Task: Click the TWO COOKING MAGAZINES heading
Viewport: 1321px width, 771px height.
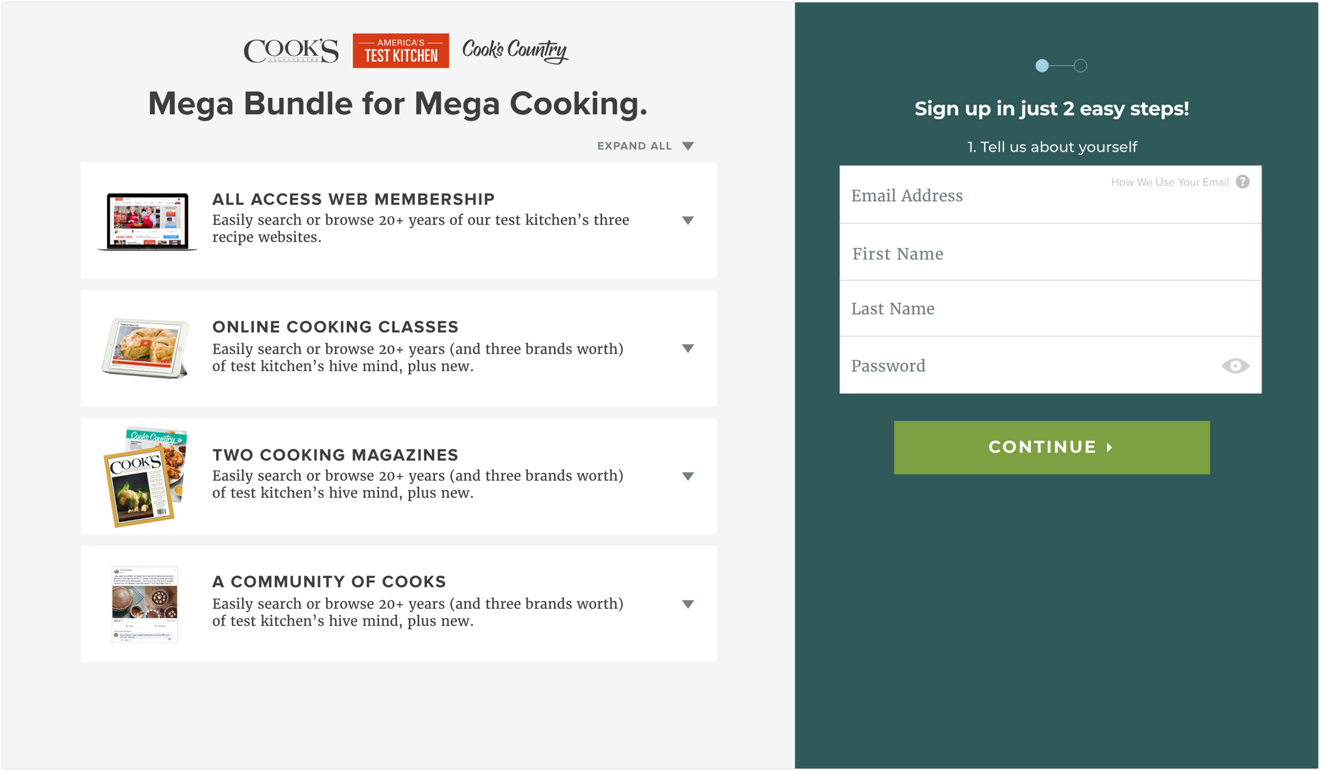Action: pyautogui.click(x=335, y=455)
